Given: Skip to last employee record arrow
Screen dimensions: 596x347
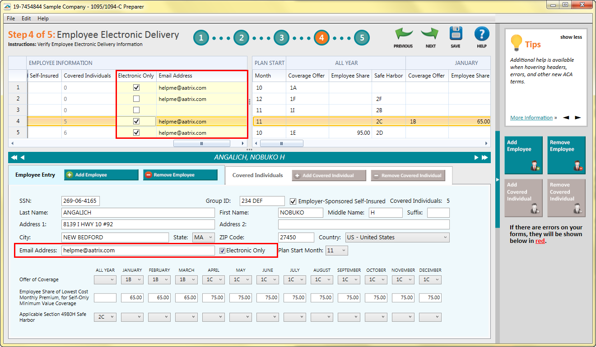Looking at the screenshot, I should (x=485, y=158).
